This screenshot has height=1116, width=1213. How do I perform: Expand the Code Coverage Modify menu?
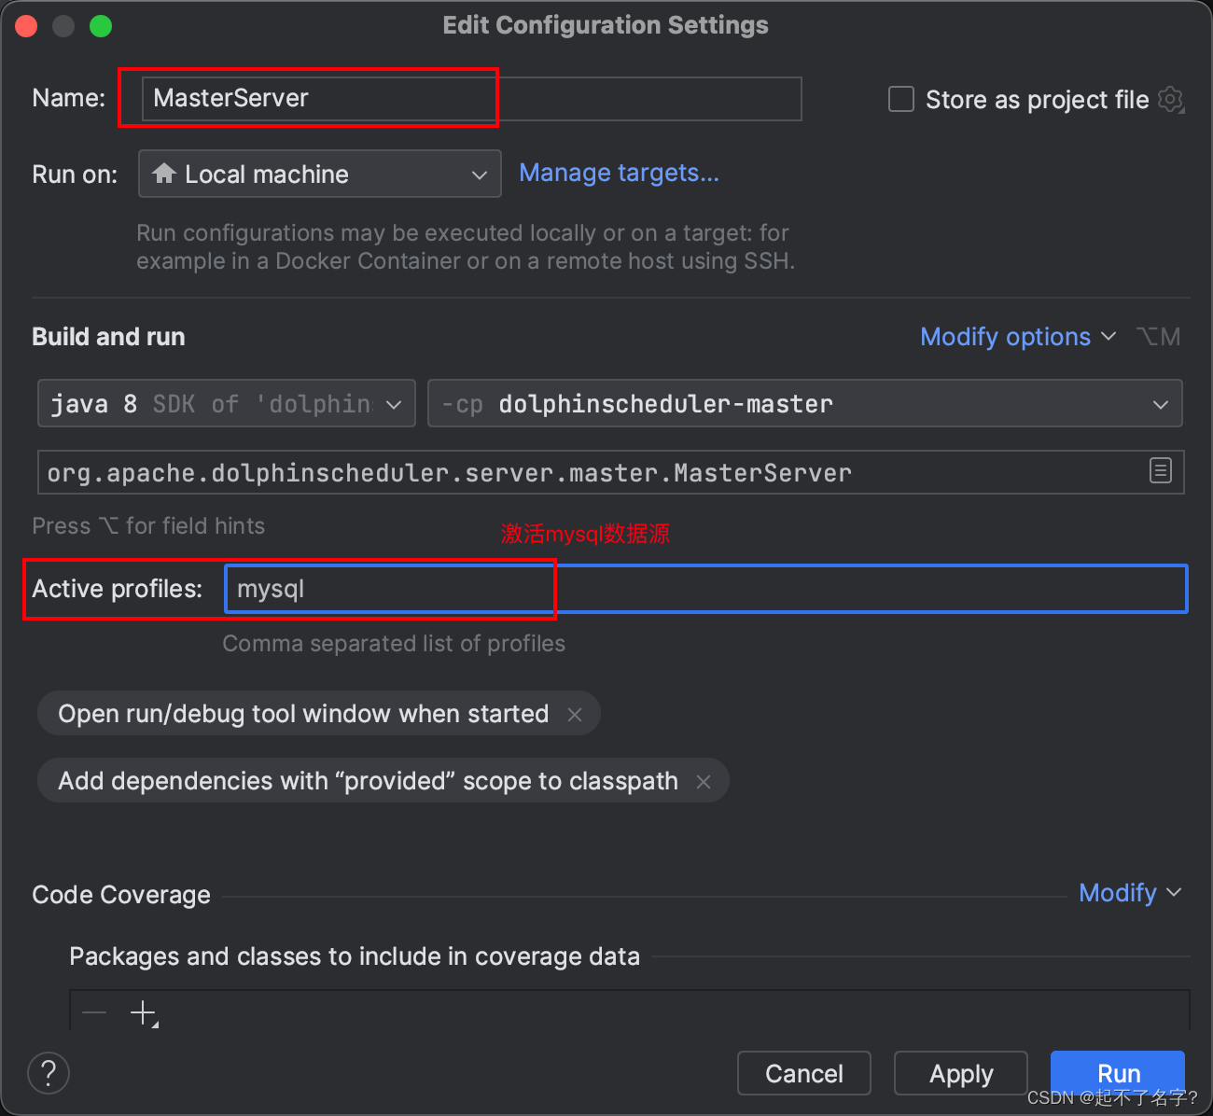pos(1130,893)
